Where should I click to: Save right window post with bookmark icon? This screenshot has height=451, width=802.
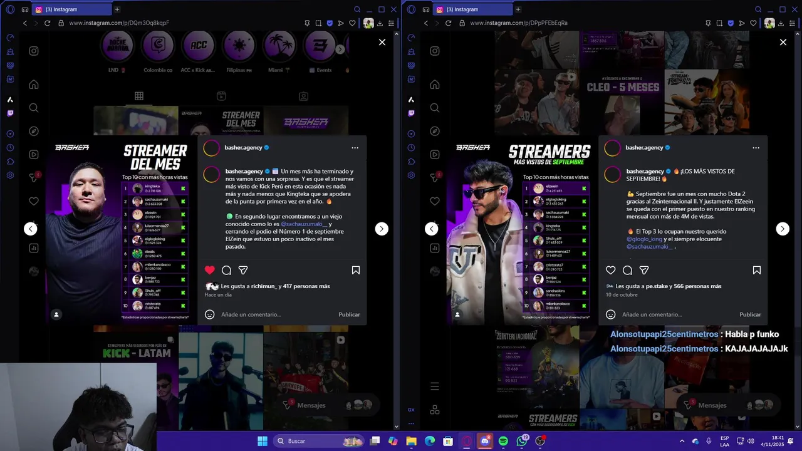pyautogui.click(x=757, y=270)
